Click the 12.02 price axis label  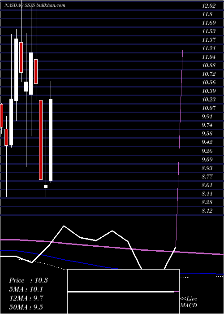209,6
